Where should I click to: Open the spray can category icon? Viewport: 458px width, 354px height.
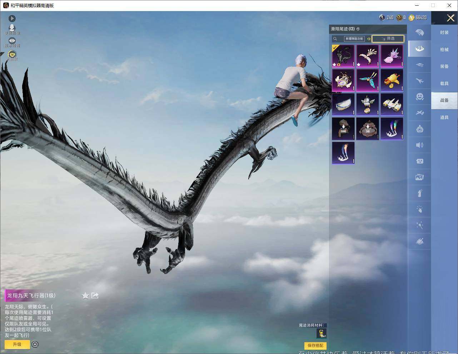(x=420, y=193)
